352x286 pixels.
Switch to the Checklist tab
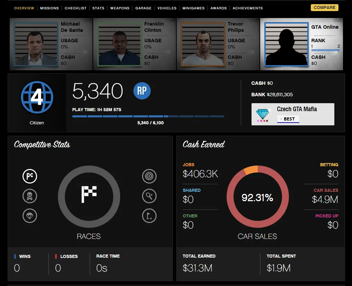point(76,8)
